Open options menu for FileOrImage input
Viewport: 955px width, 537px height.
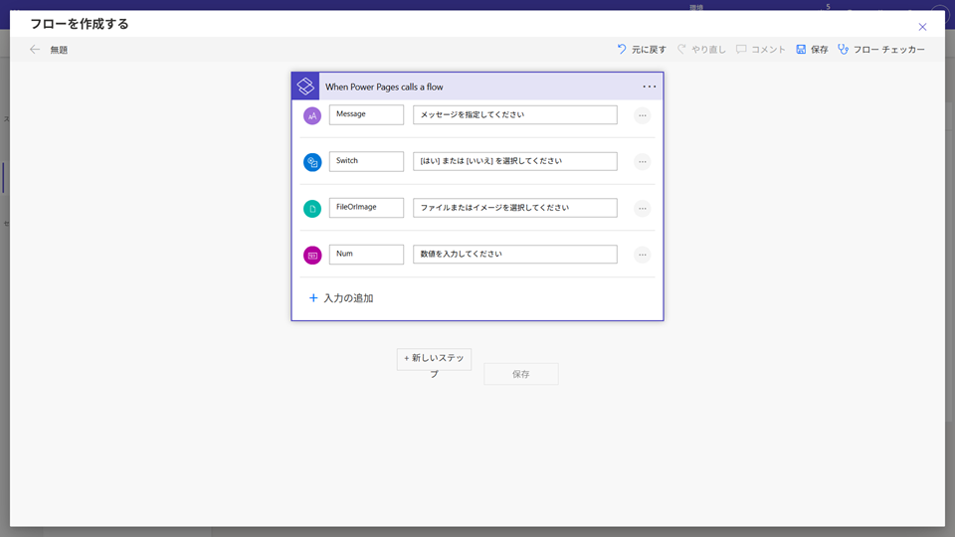coord(643,209)
